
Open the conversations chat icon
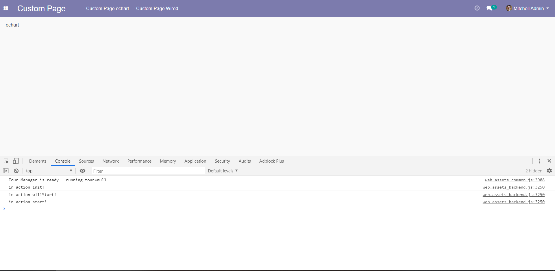(489, 8)
